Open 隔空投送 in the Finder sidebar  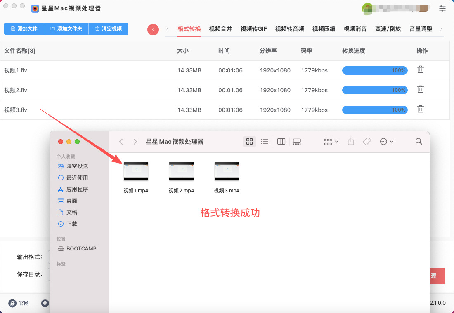pyautogui.click(x=73, y=166)
